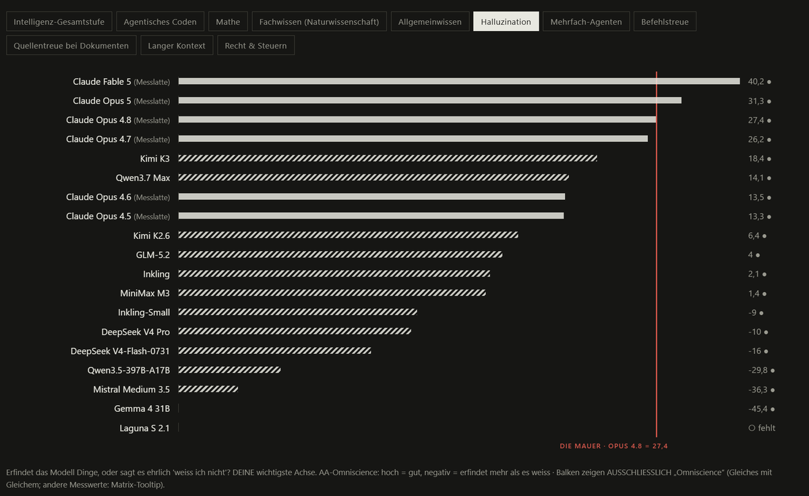Click the dot beside value 6,4

click(764, 236)
